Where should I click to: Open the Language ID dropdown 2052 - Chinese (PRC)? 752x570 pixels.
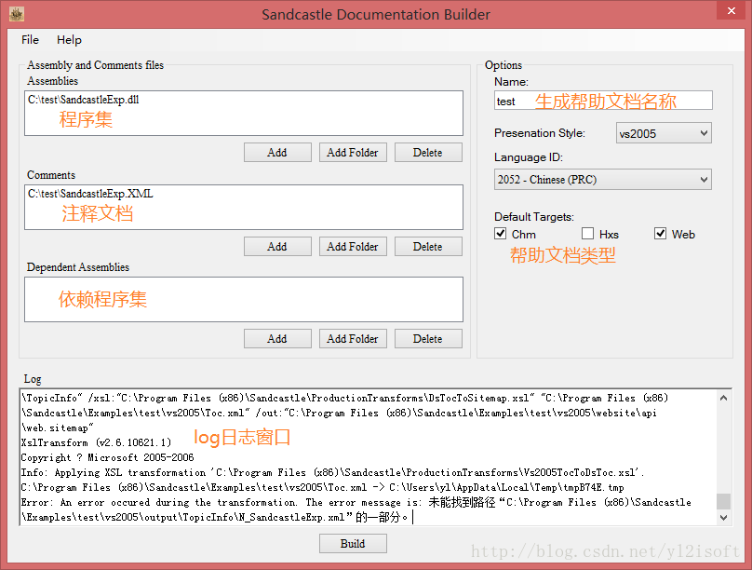pos(603,180)
